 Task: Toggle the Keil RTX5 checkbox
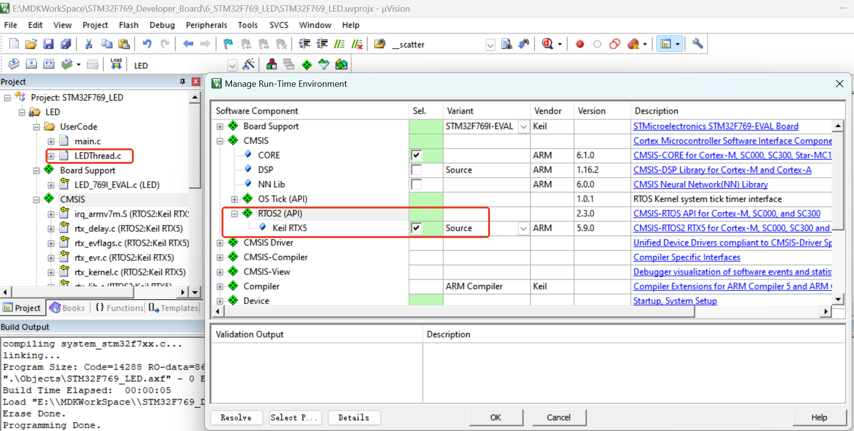pos(416,228)
